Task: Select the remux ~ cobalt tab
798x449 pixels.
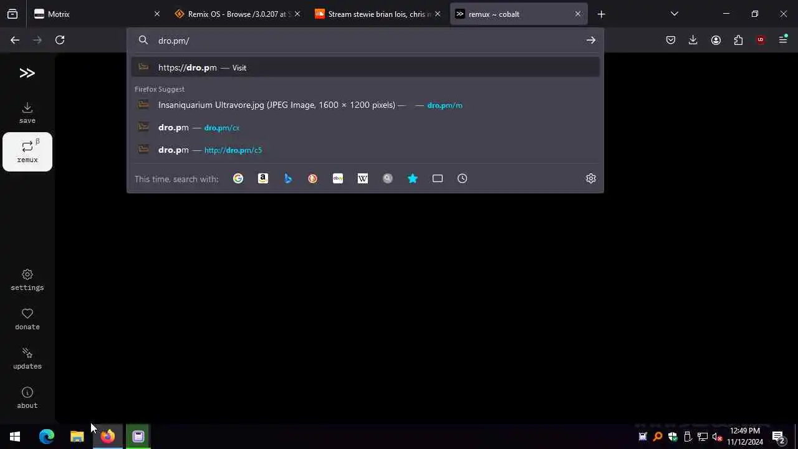Action: pyautogui.click(x=519, y=14)
